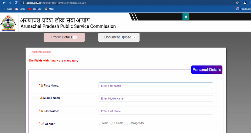Image resolution: width=251 pixels, height=133 pixels.
Task: Click person icon beside Last Name
Action: point(42,111)
